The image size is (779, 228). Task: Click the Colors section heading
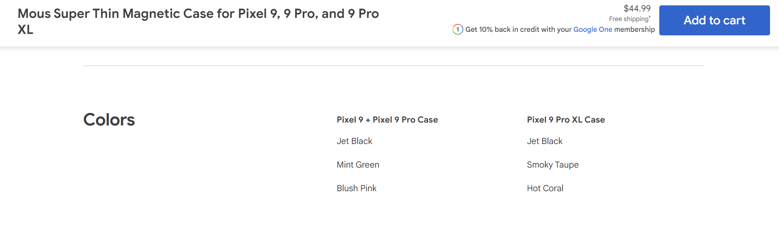109,120
